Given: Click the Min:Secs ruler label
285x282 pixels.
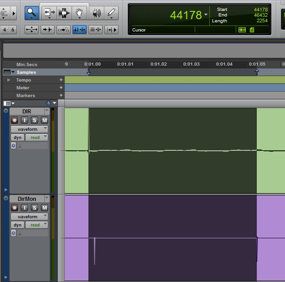Looking at the screenshot, I should (x=26, y=65).
